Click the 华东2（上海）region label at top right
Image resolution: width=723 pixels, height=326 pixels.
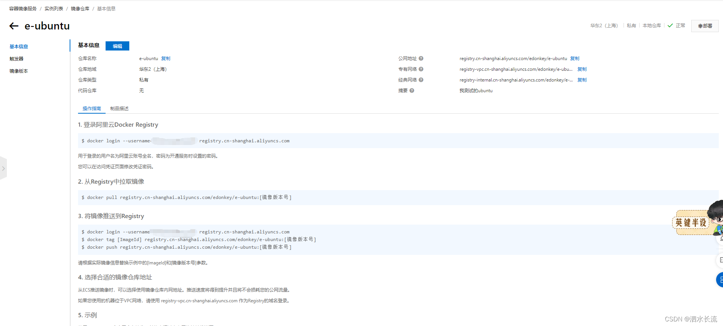tap(604, 26)
